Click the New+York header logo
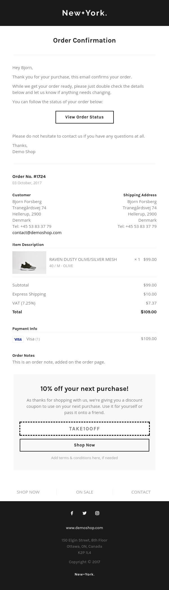 point(84,13)
